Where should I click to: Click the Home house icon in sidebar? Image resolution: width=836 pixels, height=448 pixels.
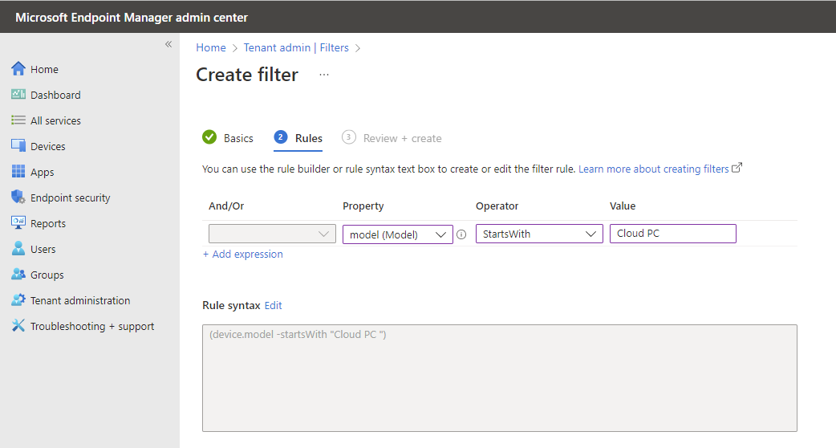tap(18, 69)
